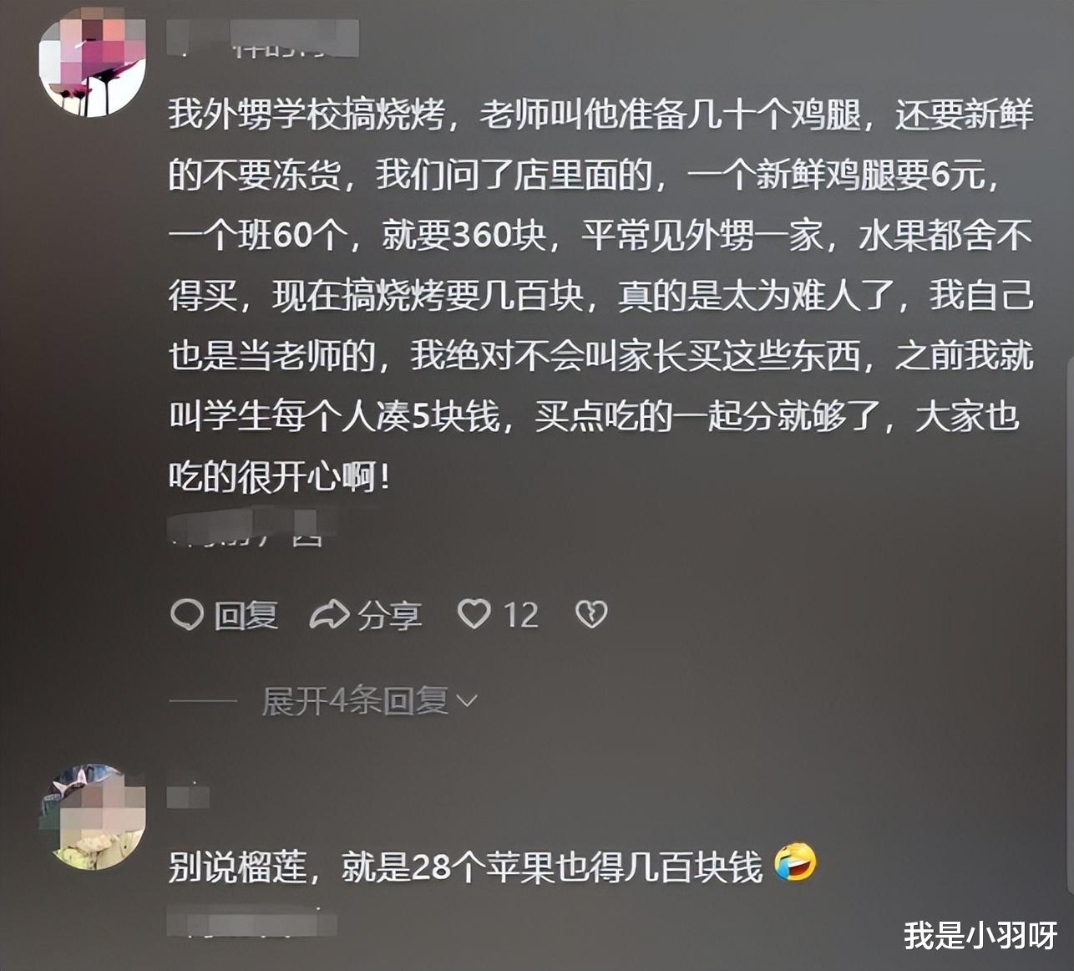The height and width of the screenshot is (971, 1074).
Task: Like the comment with the heart icon
Action: (x=474, y=614)
